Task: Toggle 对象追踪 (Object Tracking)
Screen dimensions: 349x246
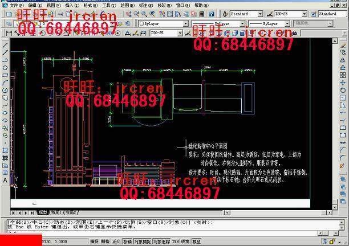Action: [161, 241]
